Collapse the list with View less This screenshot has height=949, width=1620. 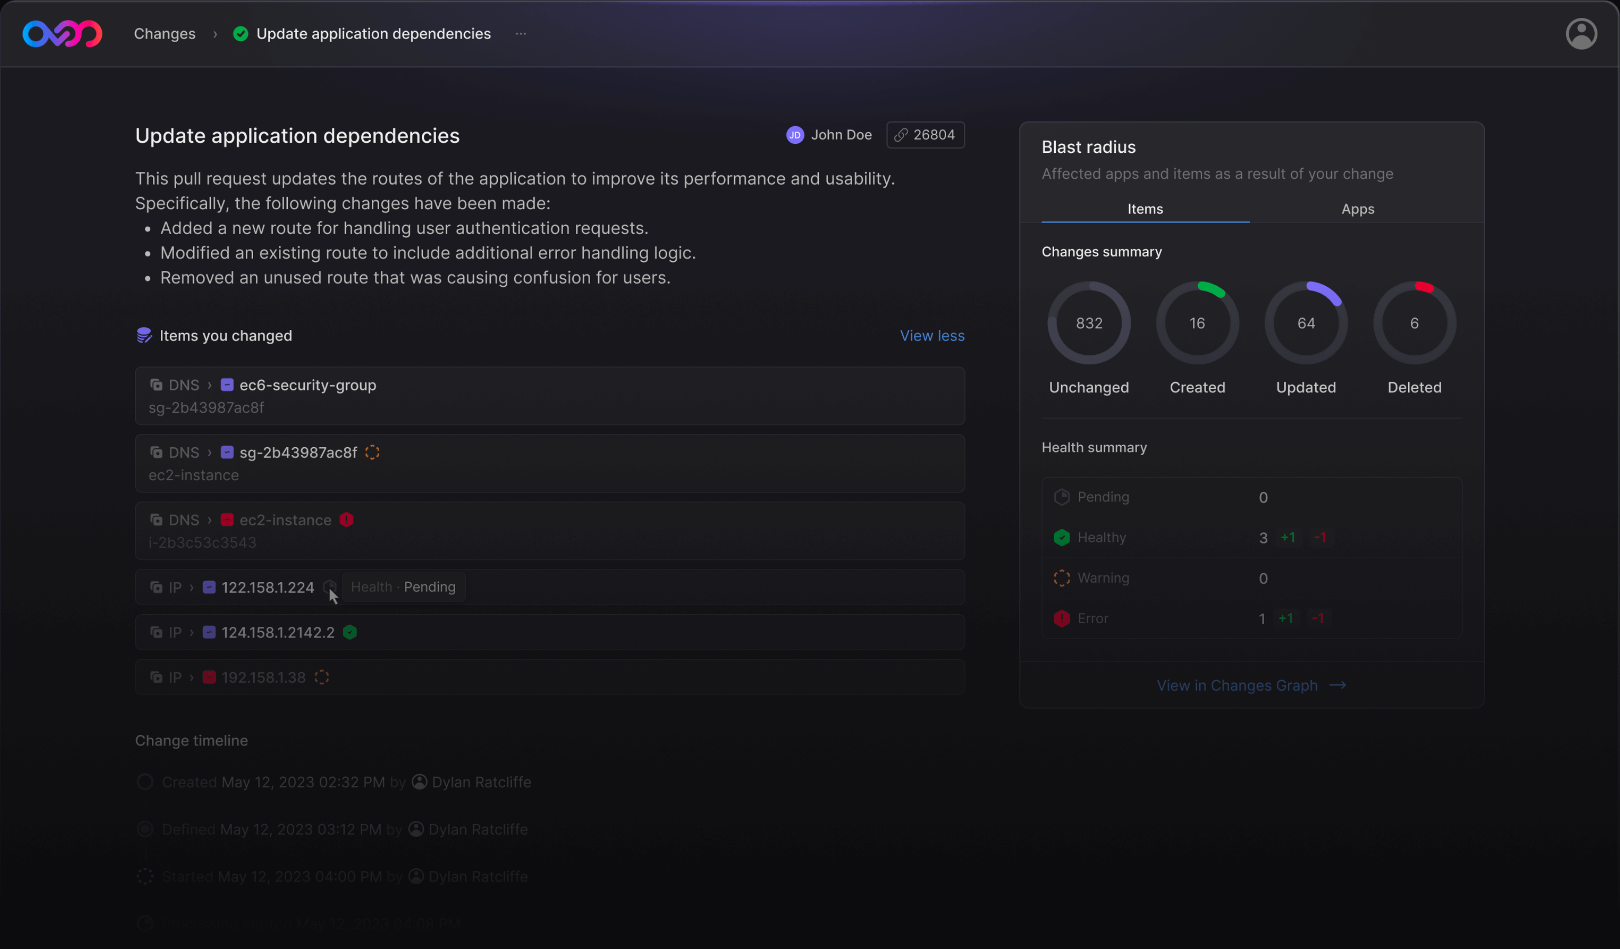931,335
